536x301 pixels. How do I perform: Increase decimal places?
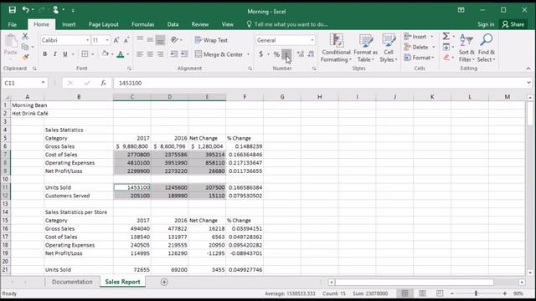(301, 54)
